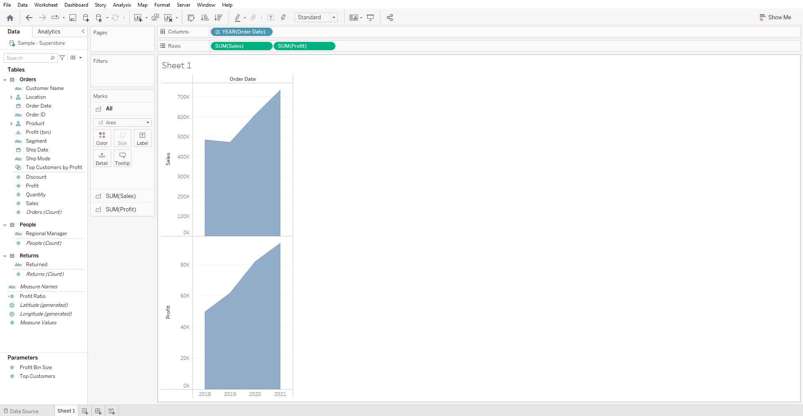
Task: Select the New Worksheet toolbar icon
Action: (x=138, y=18)
